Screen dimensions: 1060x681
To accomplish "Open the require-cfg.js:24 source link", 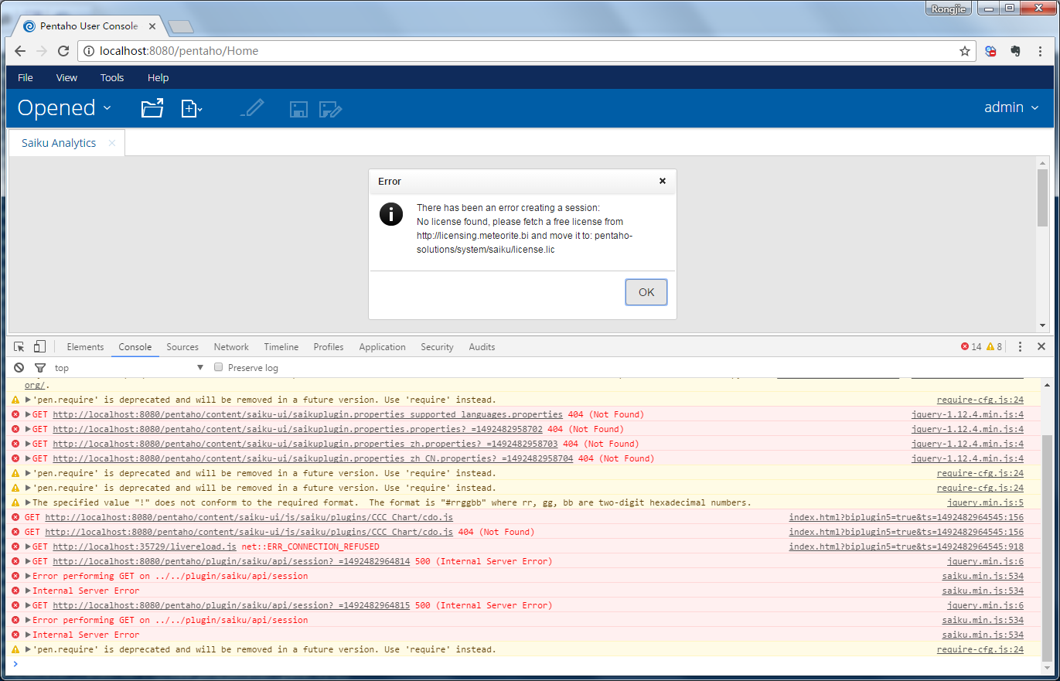I will [980, 400].
